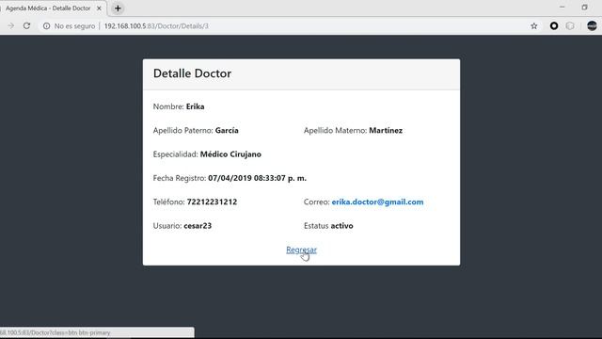Screen dimensions: 602x339
Task: Open a new tab with plus button
Action: pyautogui.click(x=118, y=8)
